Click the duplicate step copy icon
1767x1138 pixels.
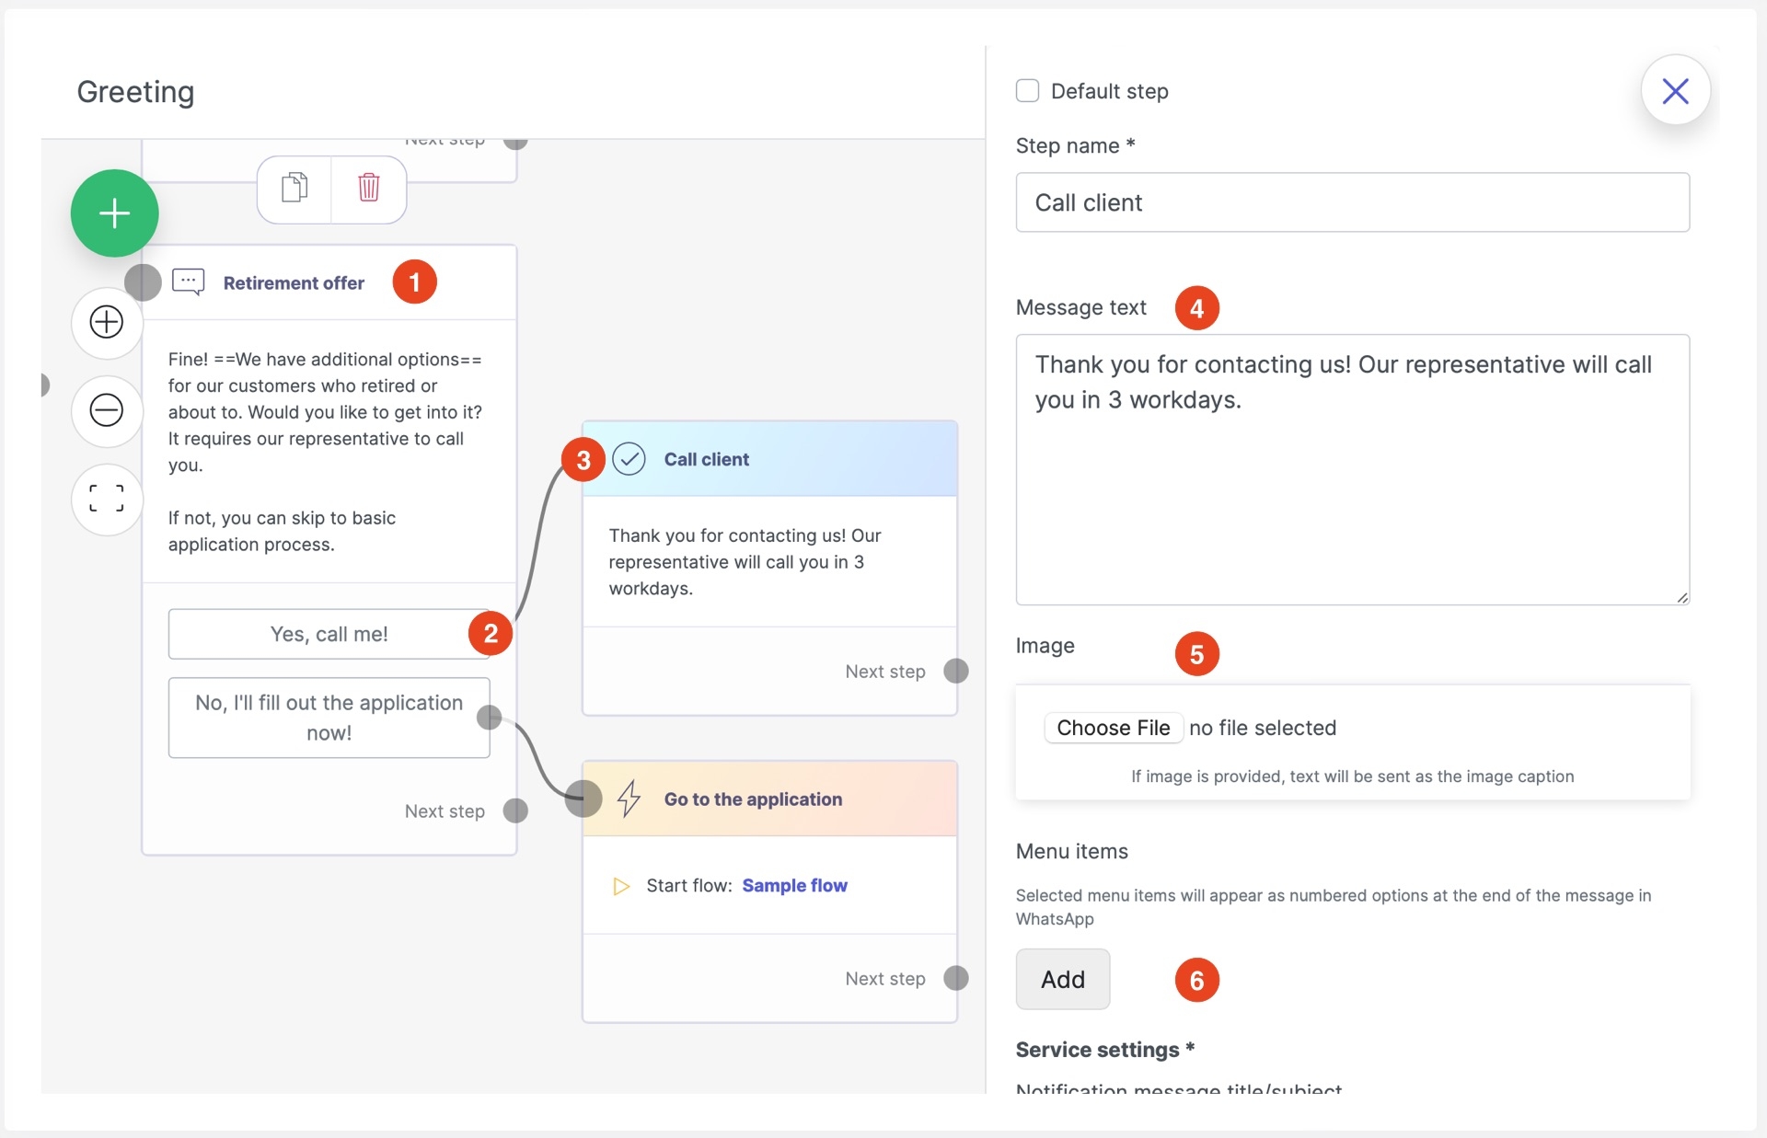tap(294, 188)
